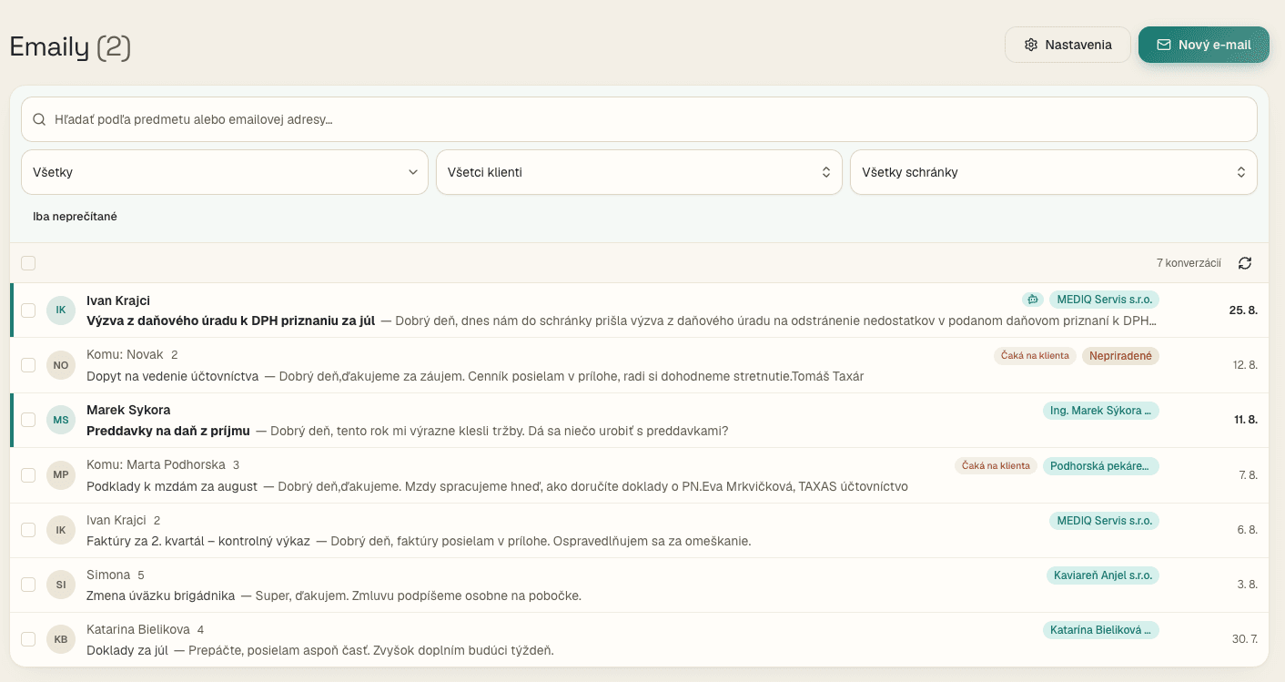Open the Všetky status dropdown
The height and width of the screenshot is (682, 1285).
coord(225,172)
